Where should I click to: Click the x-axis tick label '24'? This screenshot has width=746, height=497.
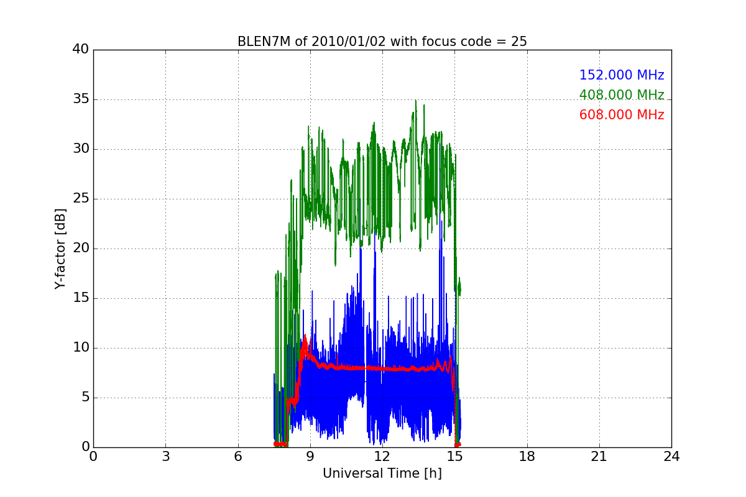(x=671, y=457)
